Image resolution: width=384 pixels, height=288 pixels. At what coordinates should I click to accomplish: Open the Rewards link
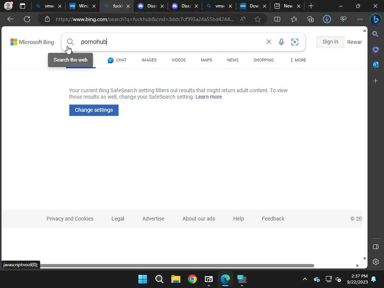(354, 42)
